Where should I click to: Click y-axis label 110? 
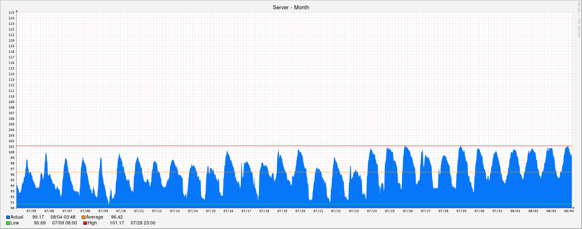[x=11, y=96]
